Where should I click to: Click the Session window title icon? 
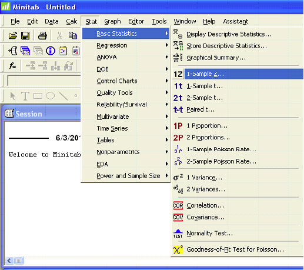[9, 114]
